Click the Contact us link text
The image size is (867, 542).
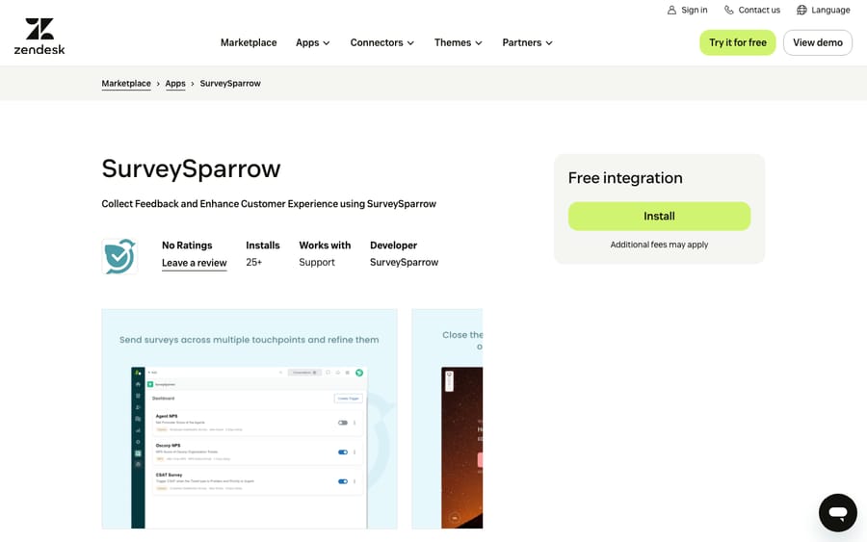tap(759, 10)
